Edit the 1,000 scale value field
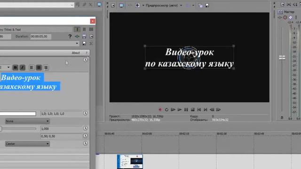The height and width of the screenshot is (169, 301). point(61,129)
